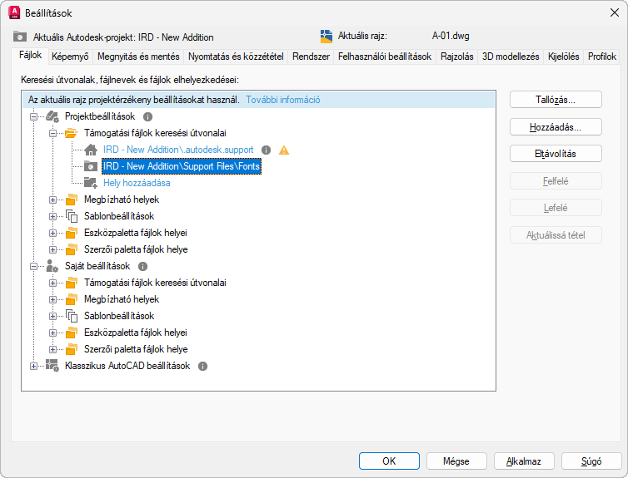This screenshot has height=478, width=628.
Task: Open the További információ link
Action: click(x=283, y=100)
